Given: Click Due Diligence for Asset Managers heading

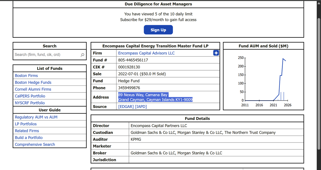Looking at the screenshot, I should click(x=158, y=4).
